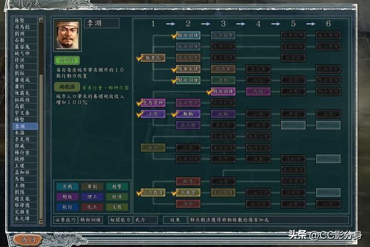This screenshot has width=370, height=247.
Task: Select 李克用 in the ruler list
Action: pyautogui.click(x=25, y=140)
